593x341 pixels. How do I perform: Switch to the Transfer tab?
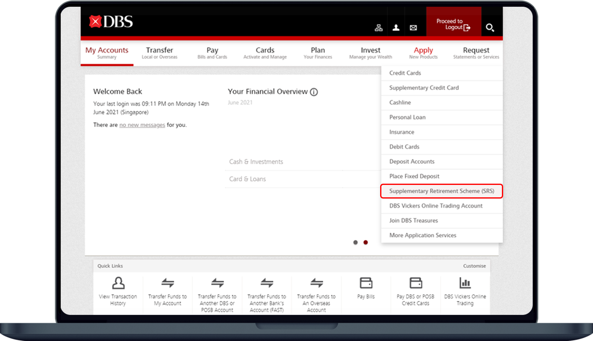pyautogui.click(x=159, y=53)
